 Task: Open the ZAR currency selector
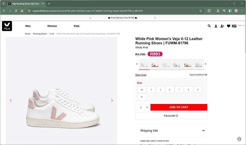241,26
